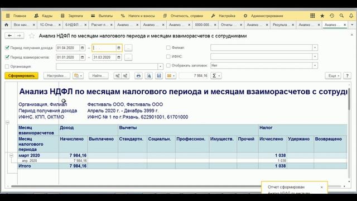This screenshot has height=201, width=357.
Task: Expand all report groups icon
Action: 125,76
